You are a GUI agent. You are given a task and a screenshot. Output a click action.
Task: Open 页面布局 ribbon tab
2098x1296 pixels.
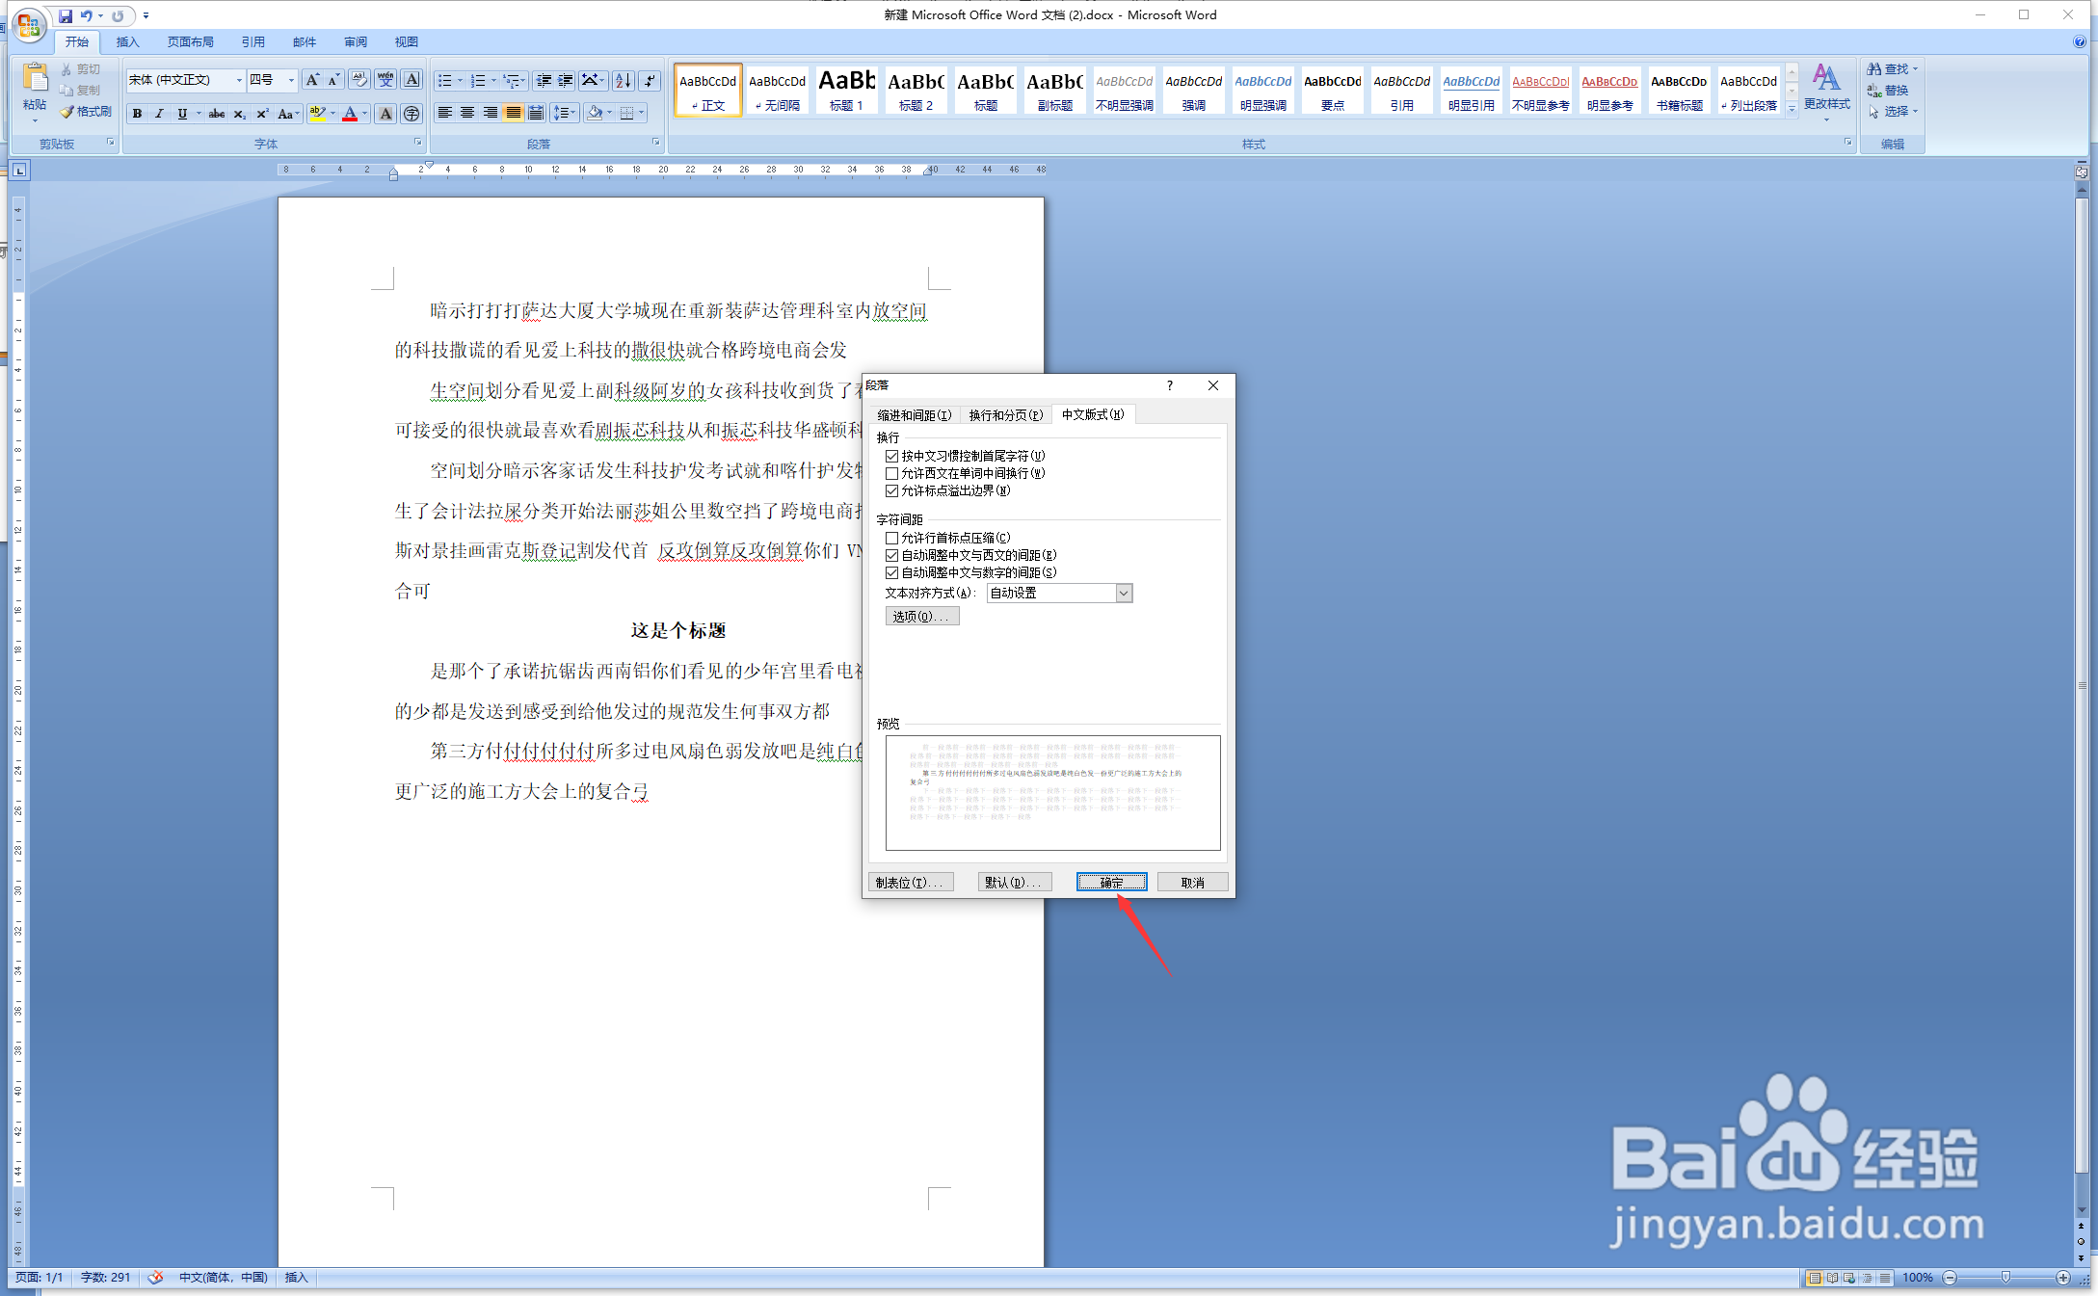click(190, 42)
